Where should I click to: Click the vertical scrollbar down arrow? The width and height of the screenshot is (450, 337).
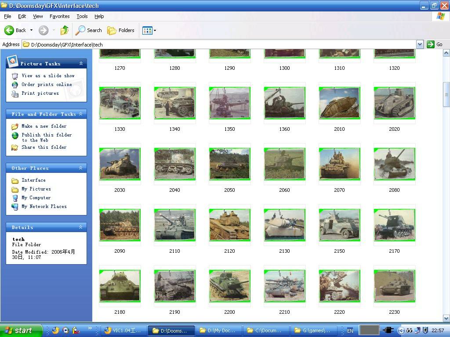[x=446, y=319]
